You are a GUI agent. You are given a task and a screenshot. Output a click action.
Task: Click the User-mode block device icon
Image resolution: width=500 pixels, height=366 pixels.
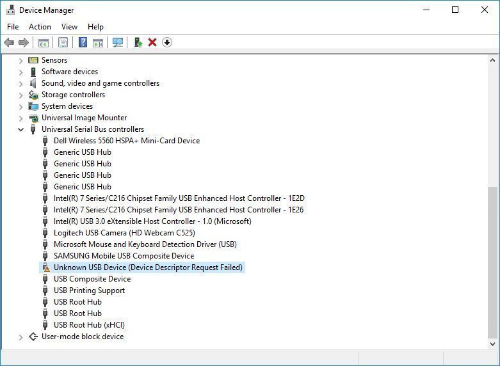[33, 337]
